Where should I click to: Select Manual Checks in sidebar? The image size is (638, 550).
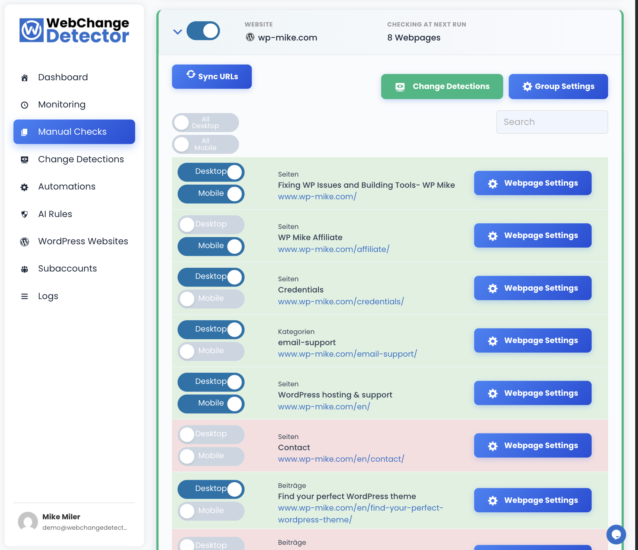(x=74, y=132)
